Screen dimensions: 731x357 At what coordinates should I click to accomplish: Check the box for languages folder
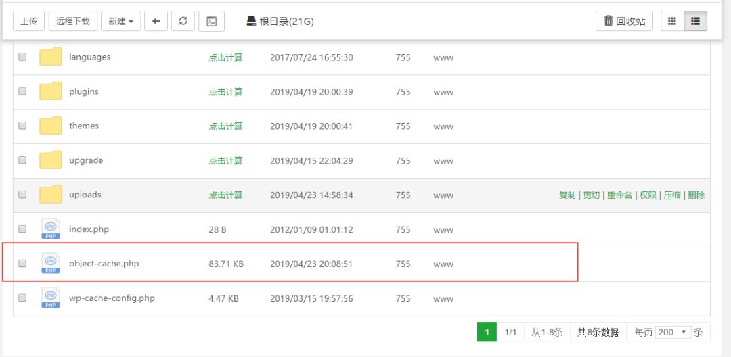[x=22, y=57]
